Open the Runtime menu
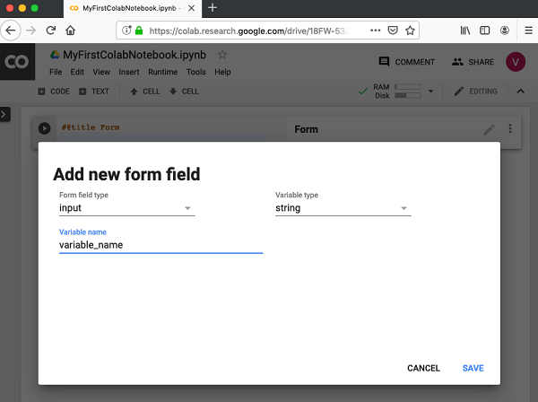 coord(163,72)
